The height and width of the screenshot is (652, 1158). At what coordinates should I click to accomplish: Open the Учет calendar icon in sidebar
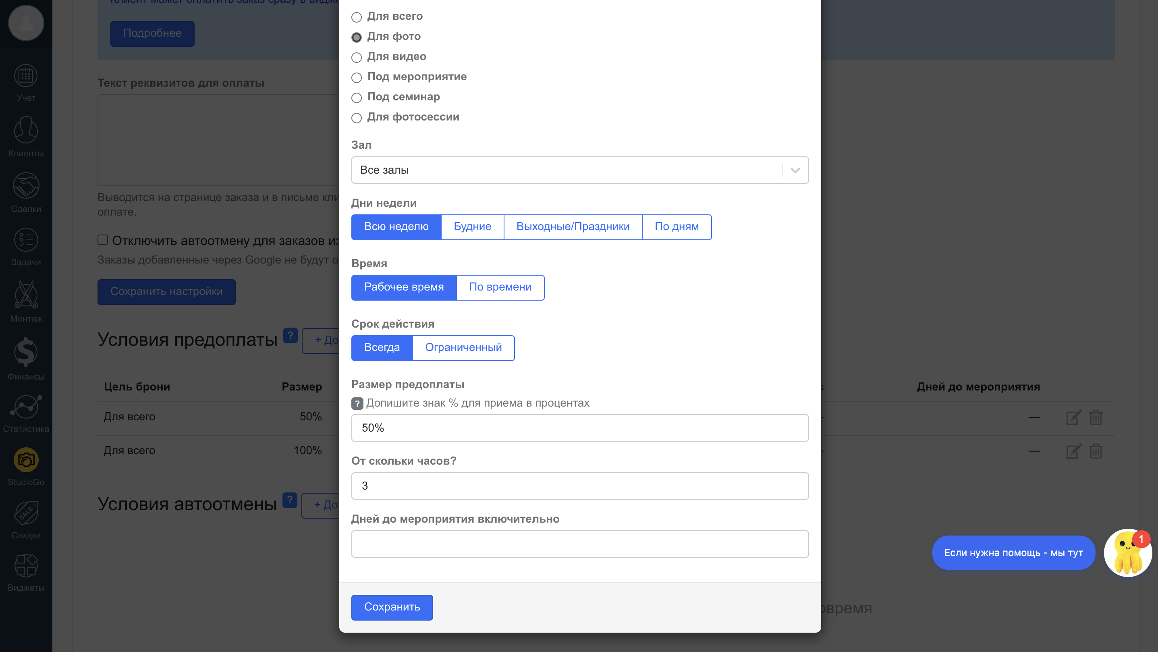(26, 75)
